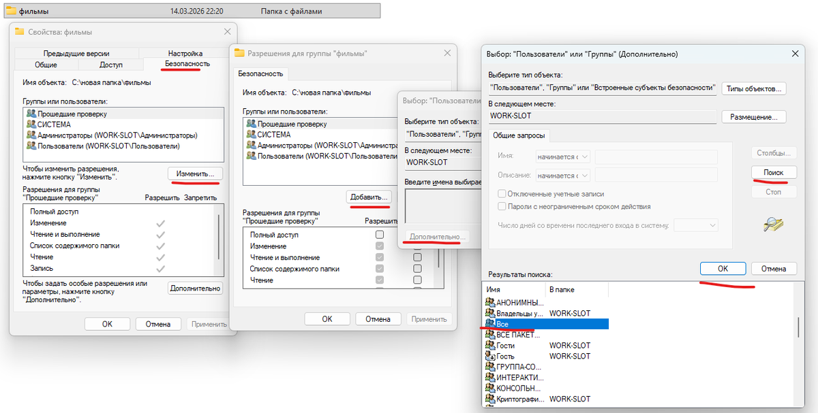This screenshot has height=413, width=818.
Task: Select Прошедшие проверку group icon in Свойства window
Action: point(31,114)
